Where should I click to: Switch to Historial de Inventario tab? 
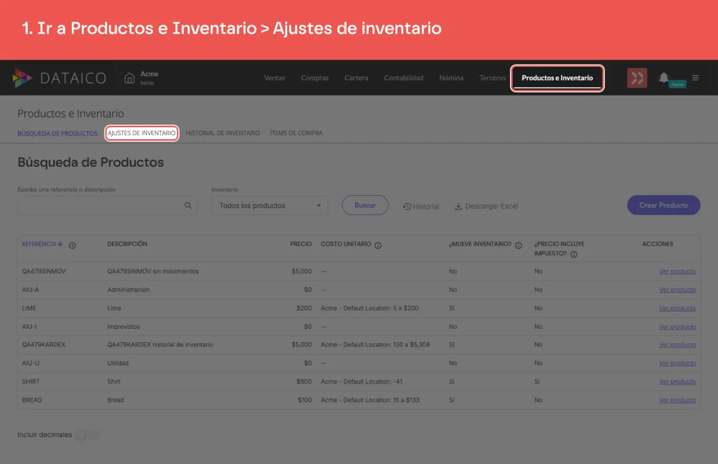(223, 134)
